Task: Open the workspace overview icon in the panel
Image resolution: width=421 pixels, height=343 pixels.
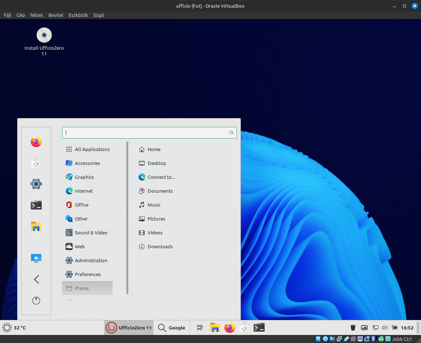Action: click(x=200, y=328)
